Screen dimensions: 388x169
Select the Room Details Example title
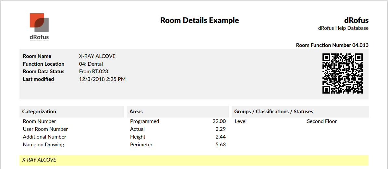[x=200, y=20]
